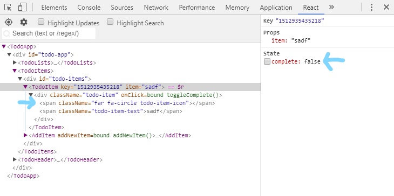
Task: Select the fa-circle icon span element
Action: 127,103
